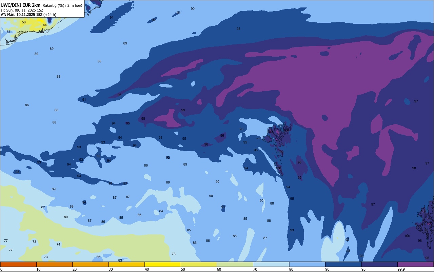Select the orange 10–20 legend color segment
The image size is (434, 272).
click(x=54, y=265)
